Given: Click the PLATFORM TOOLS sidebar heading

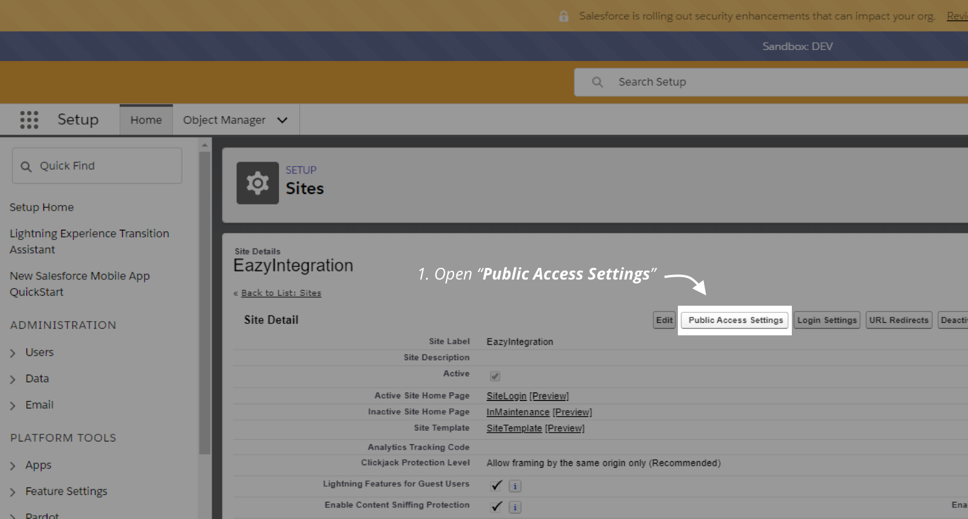Looking at the screenshot, I should click(x=63, y=438).
